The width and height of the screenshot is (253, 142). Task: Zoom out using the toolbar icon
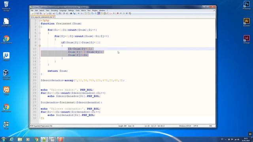[x=81, y=13]
